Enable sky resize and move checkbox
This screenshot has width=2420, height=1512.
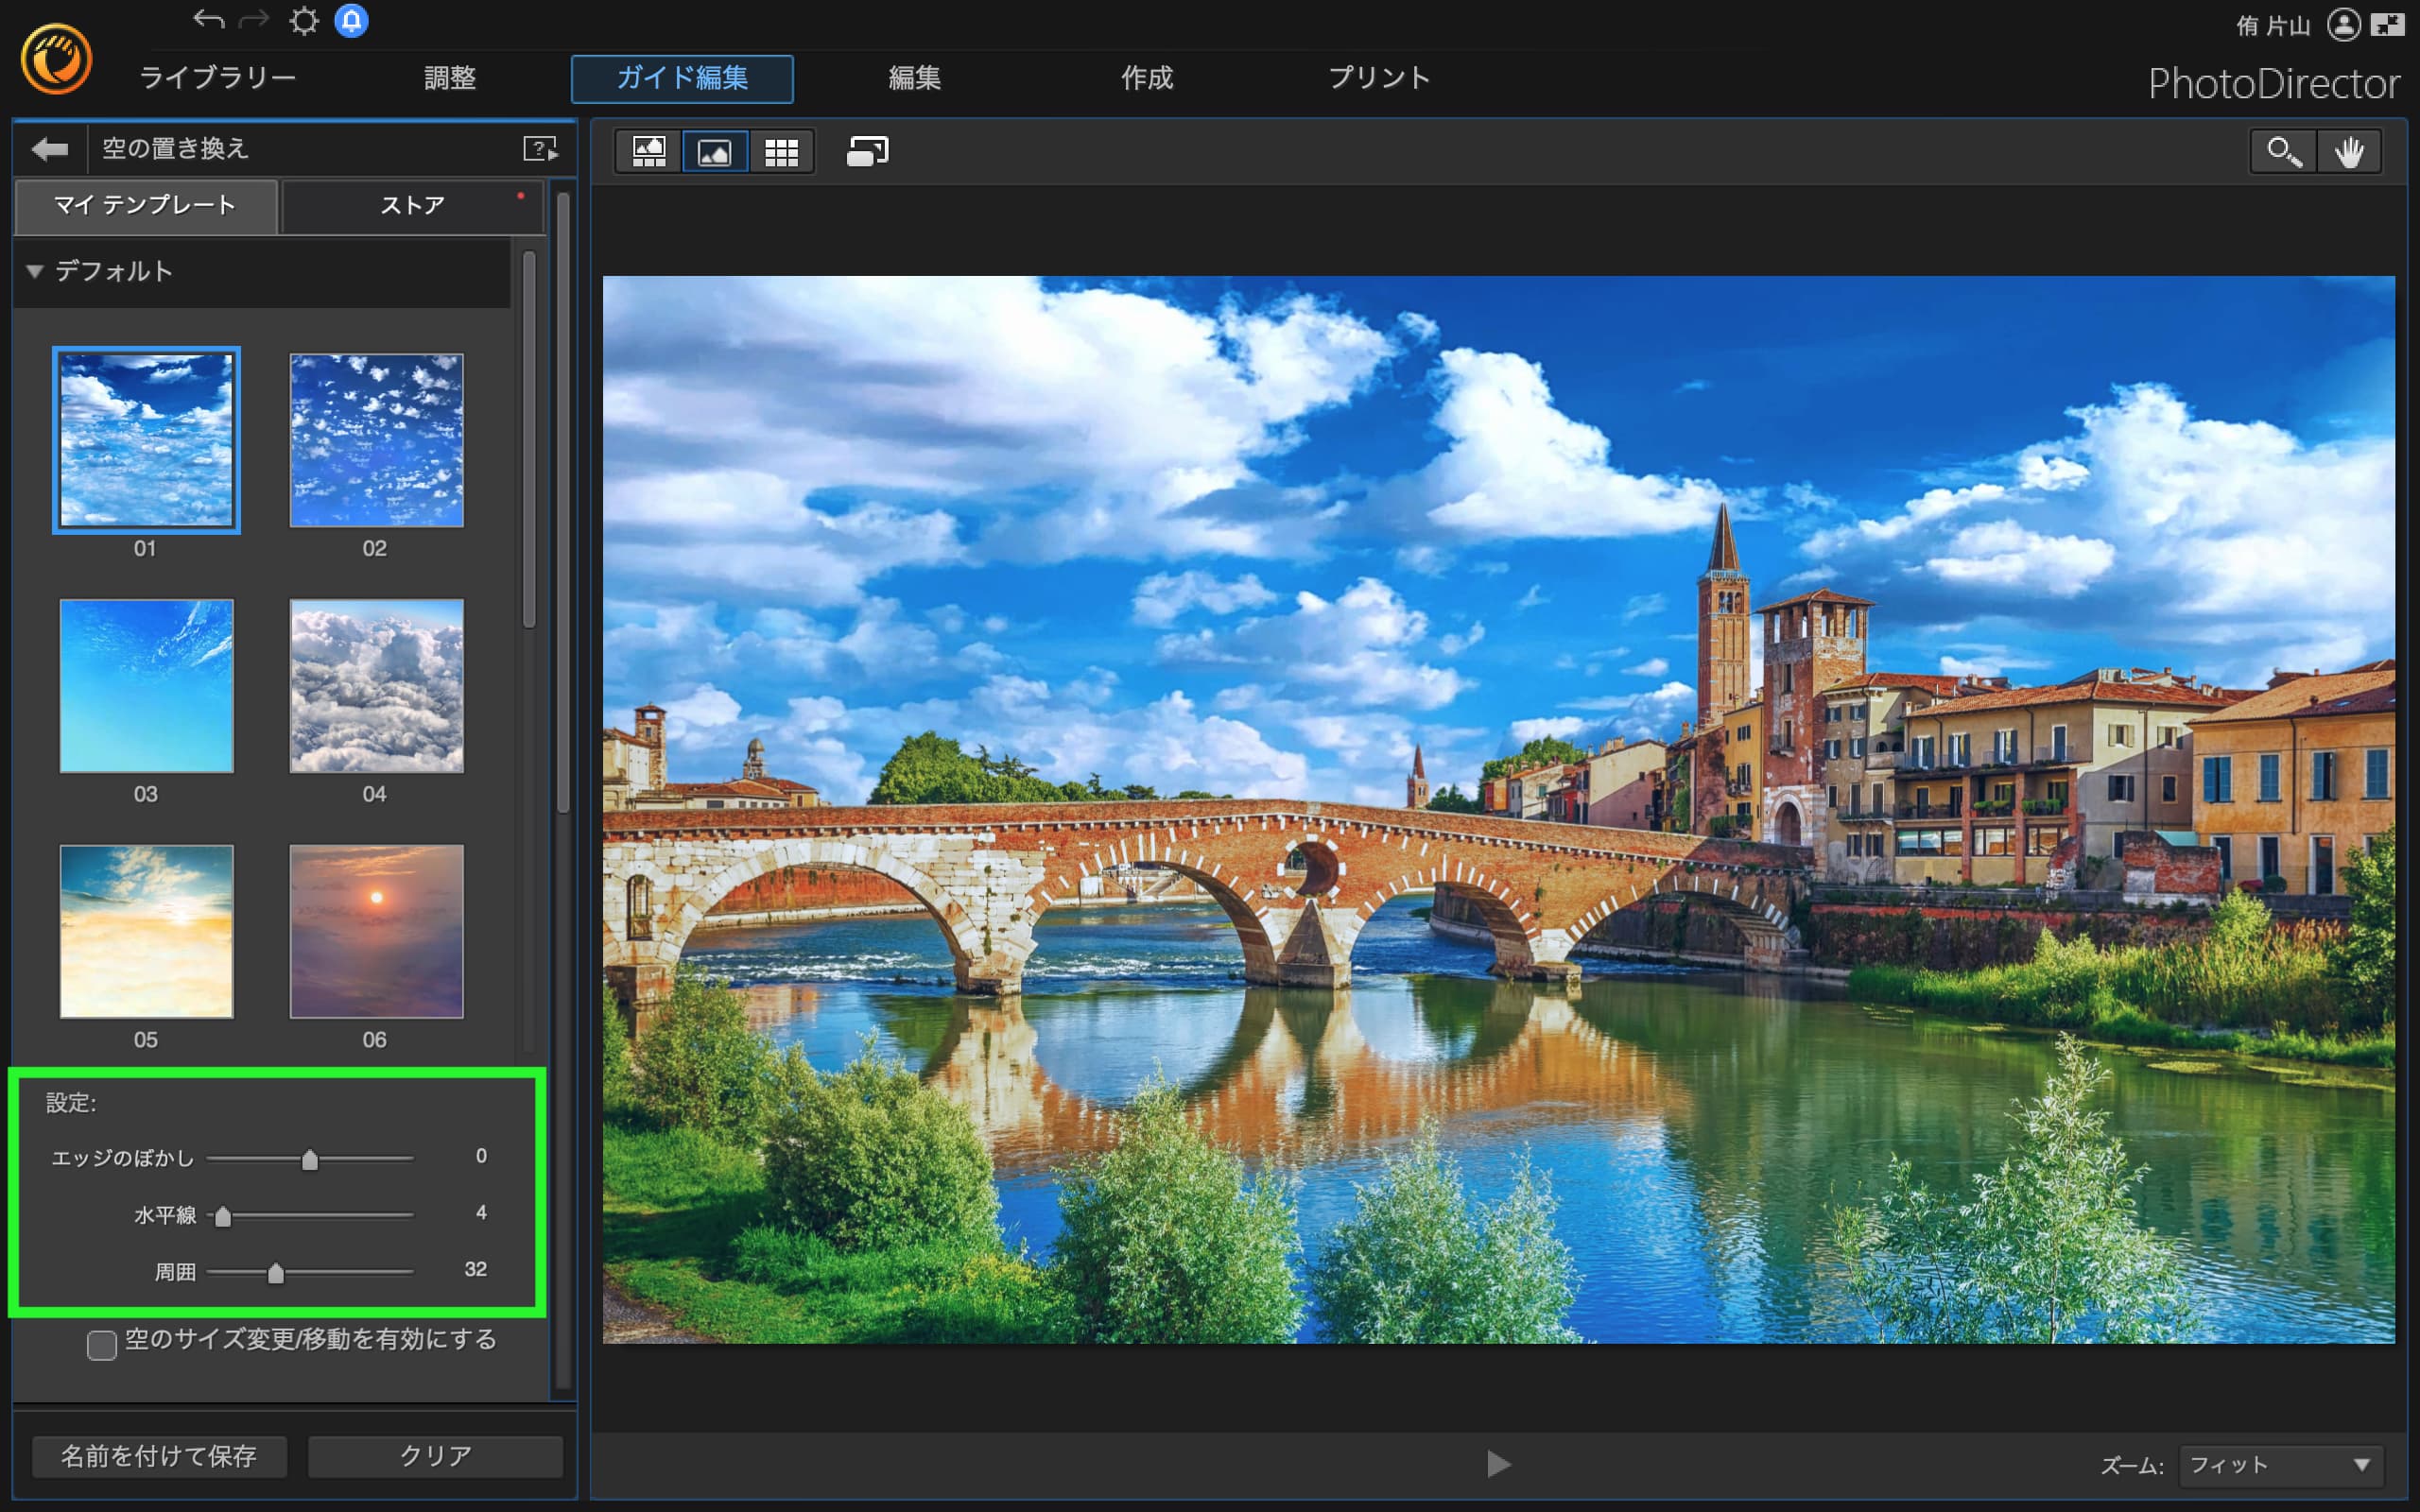pos(101,1345)
